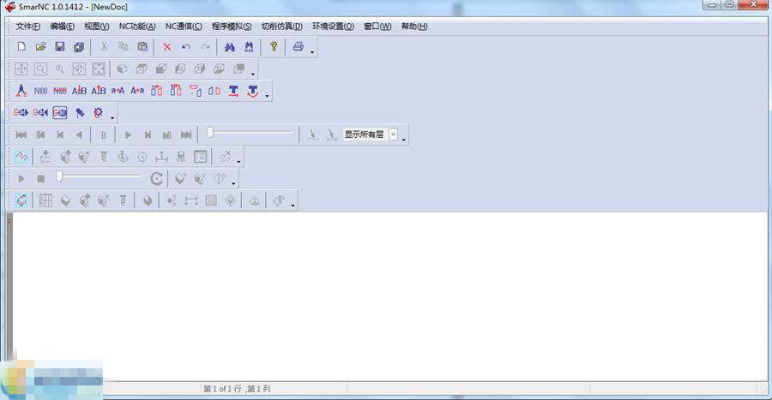
Task: Open the 显示所有层 layer dropdown
Action: (394, 134)
